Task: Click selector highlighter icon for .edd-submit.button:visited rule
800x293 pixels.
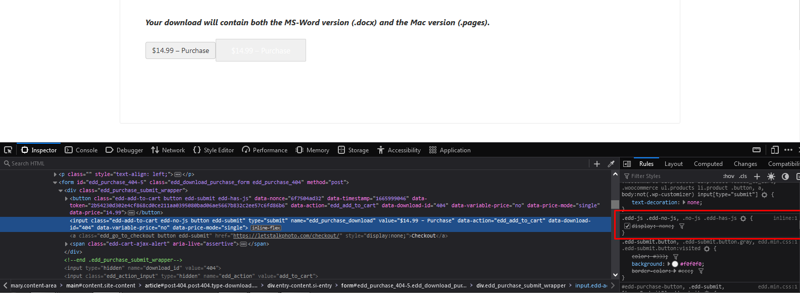Action: click(707, 249)
